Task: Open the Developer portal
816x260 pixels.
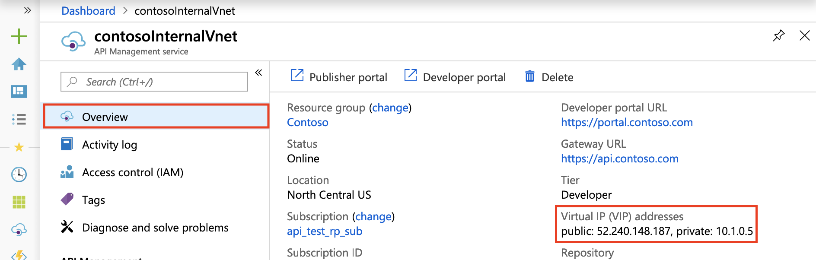Action: point(455,77)
